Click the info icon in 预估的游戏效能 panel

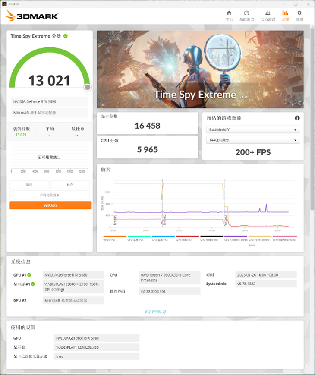click(x=297, y=118)
